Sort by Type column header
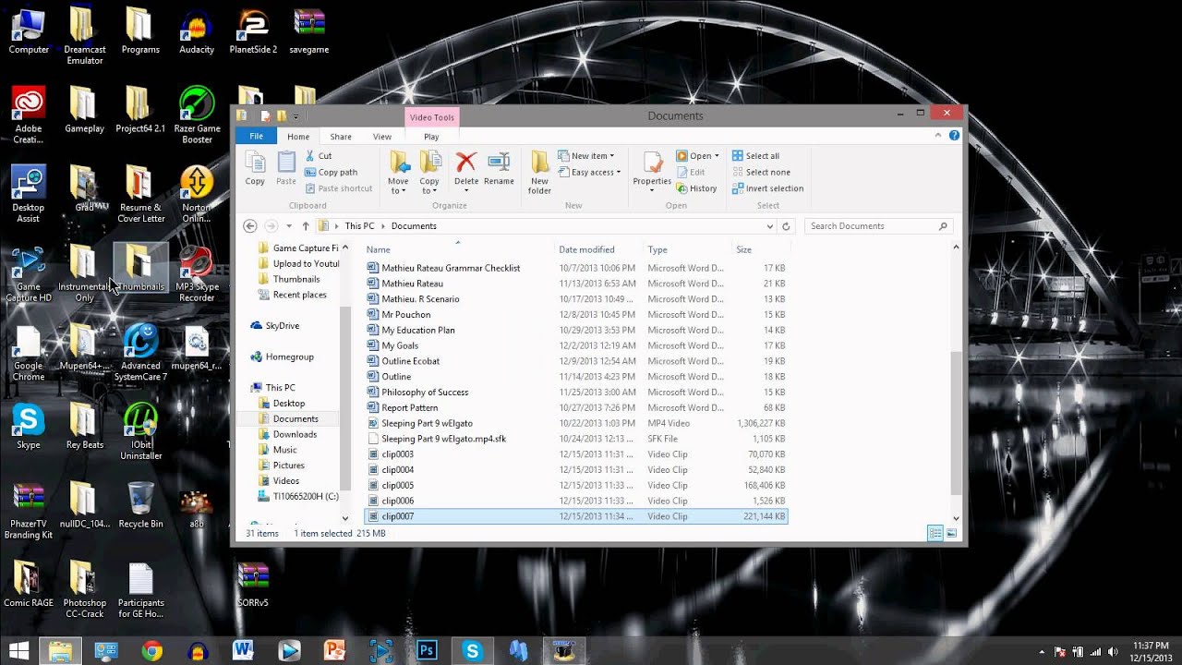Screen dimensions: 1182x665 point(657,249)
